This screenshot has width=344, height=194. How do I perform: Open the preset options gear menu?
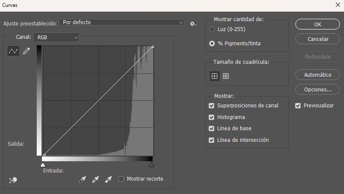(x=193, y=24)
